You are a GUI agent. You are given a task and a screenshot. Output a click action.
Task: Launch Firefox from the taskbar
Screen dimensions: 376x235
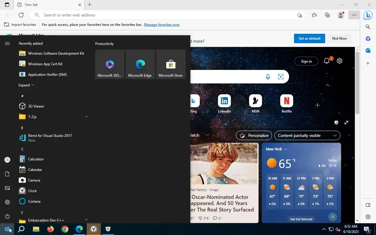click(x=50, y=229)
